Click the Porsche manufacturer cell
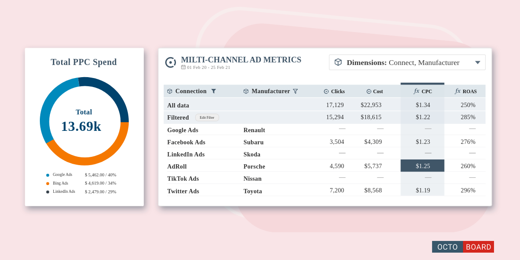520x260 pixels. 254,166
